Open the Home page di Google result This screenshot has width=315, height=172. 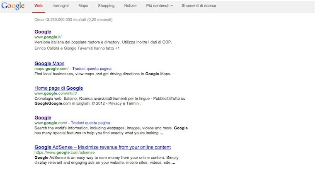coord(59,88)
